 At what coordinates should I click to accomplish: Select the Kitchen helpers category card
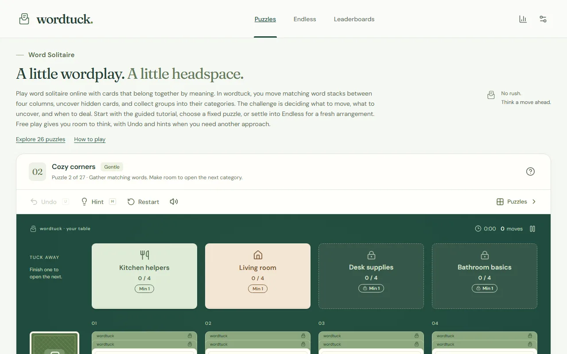(x=144, y=276)
